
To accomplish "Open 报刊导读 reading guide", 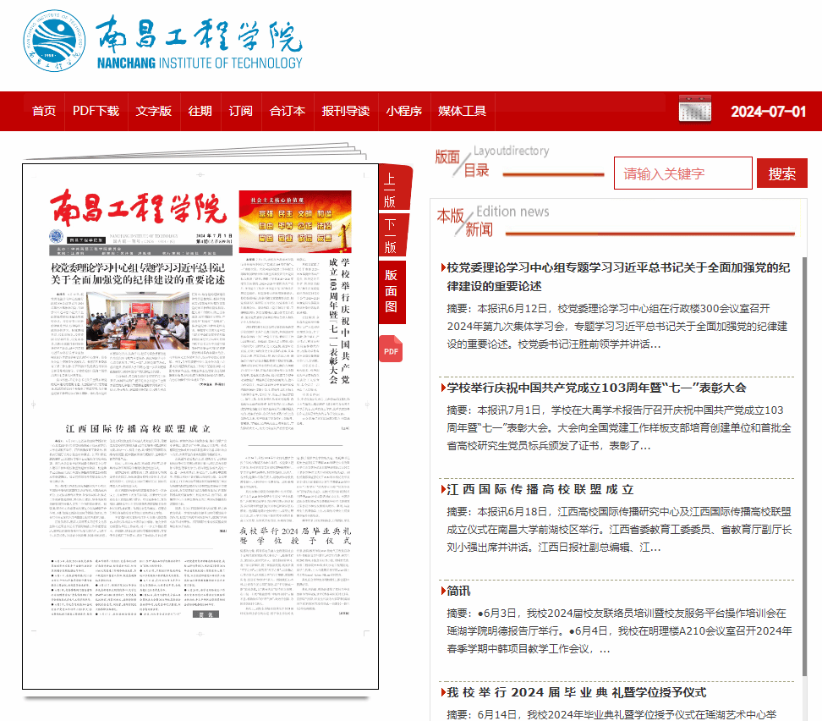I will (x=346, y=111).
